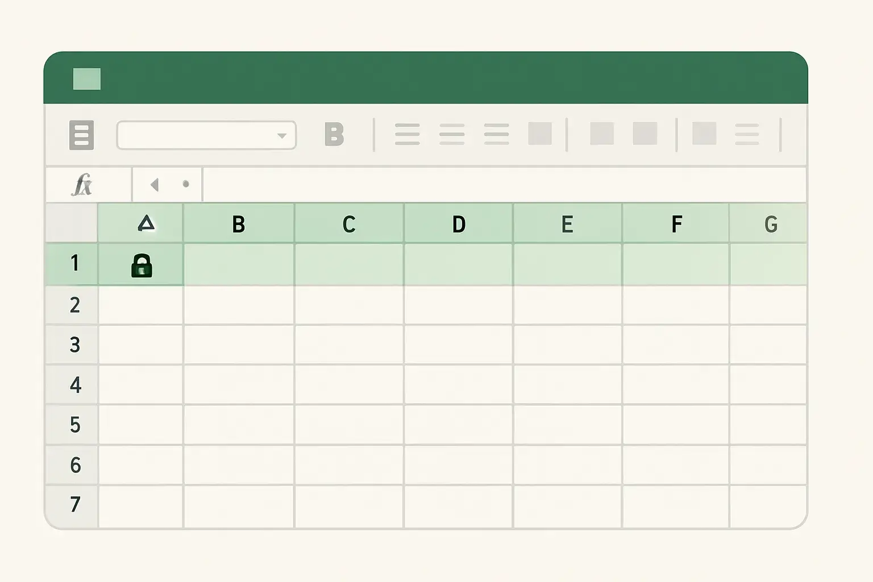The image size is (873, 582).
Task: Select the middle of three alignment icons
Action: [452, 134]
